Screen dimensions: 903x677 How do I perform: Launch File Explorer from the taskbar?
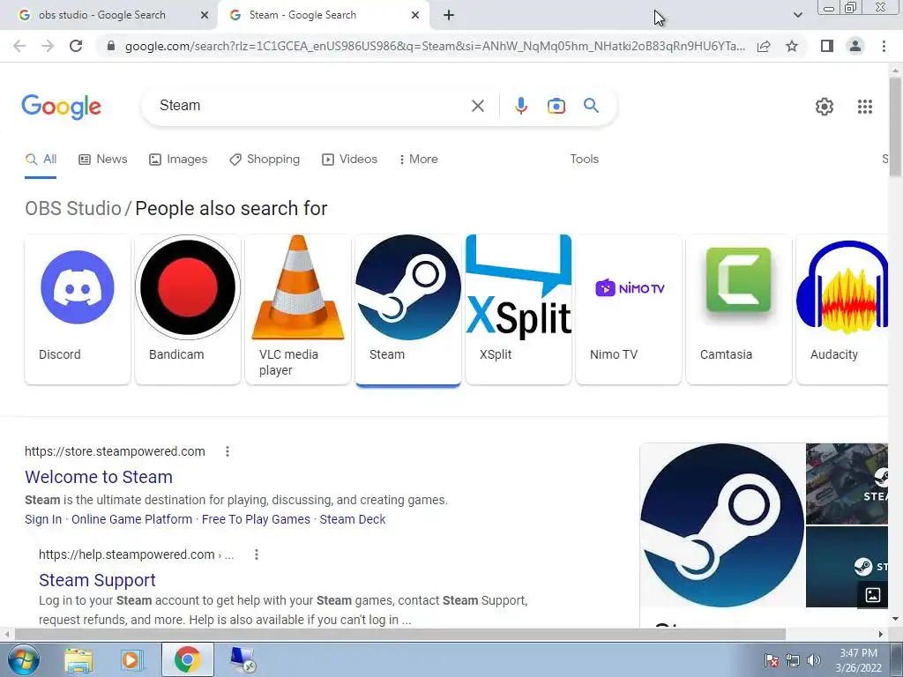pos(78,660)
